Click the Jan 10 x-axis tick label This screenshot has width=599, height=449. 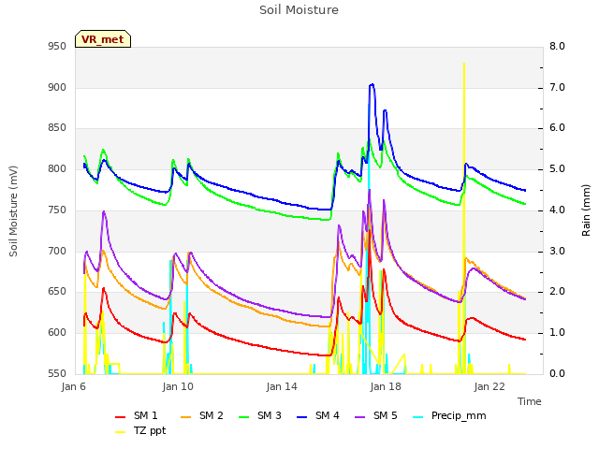coord(178,386)
